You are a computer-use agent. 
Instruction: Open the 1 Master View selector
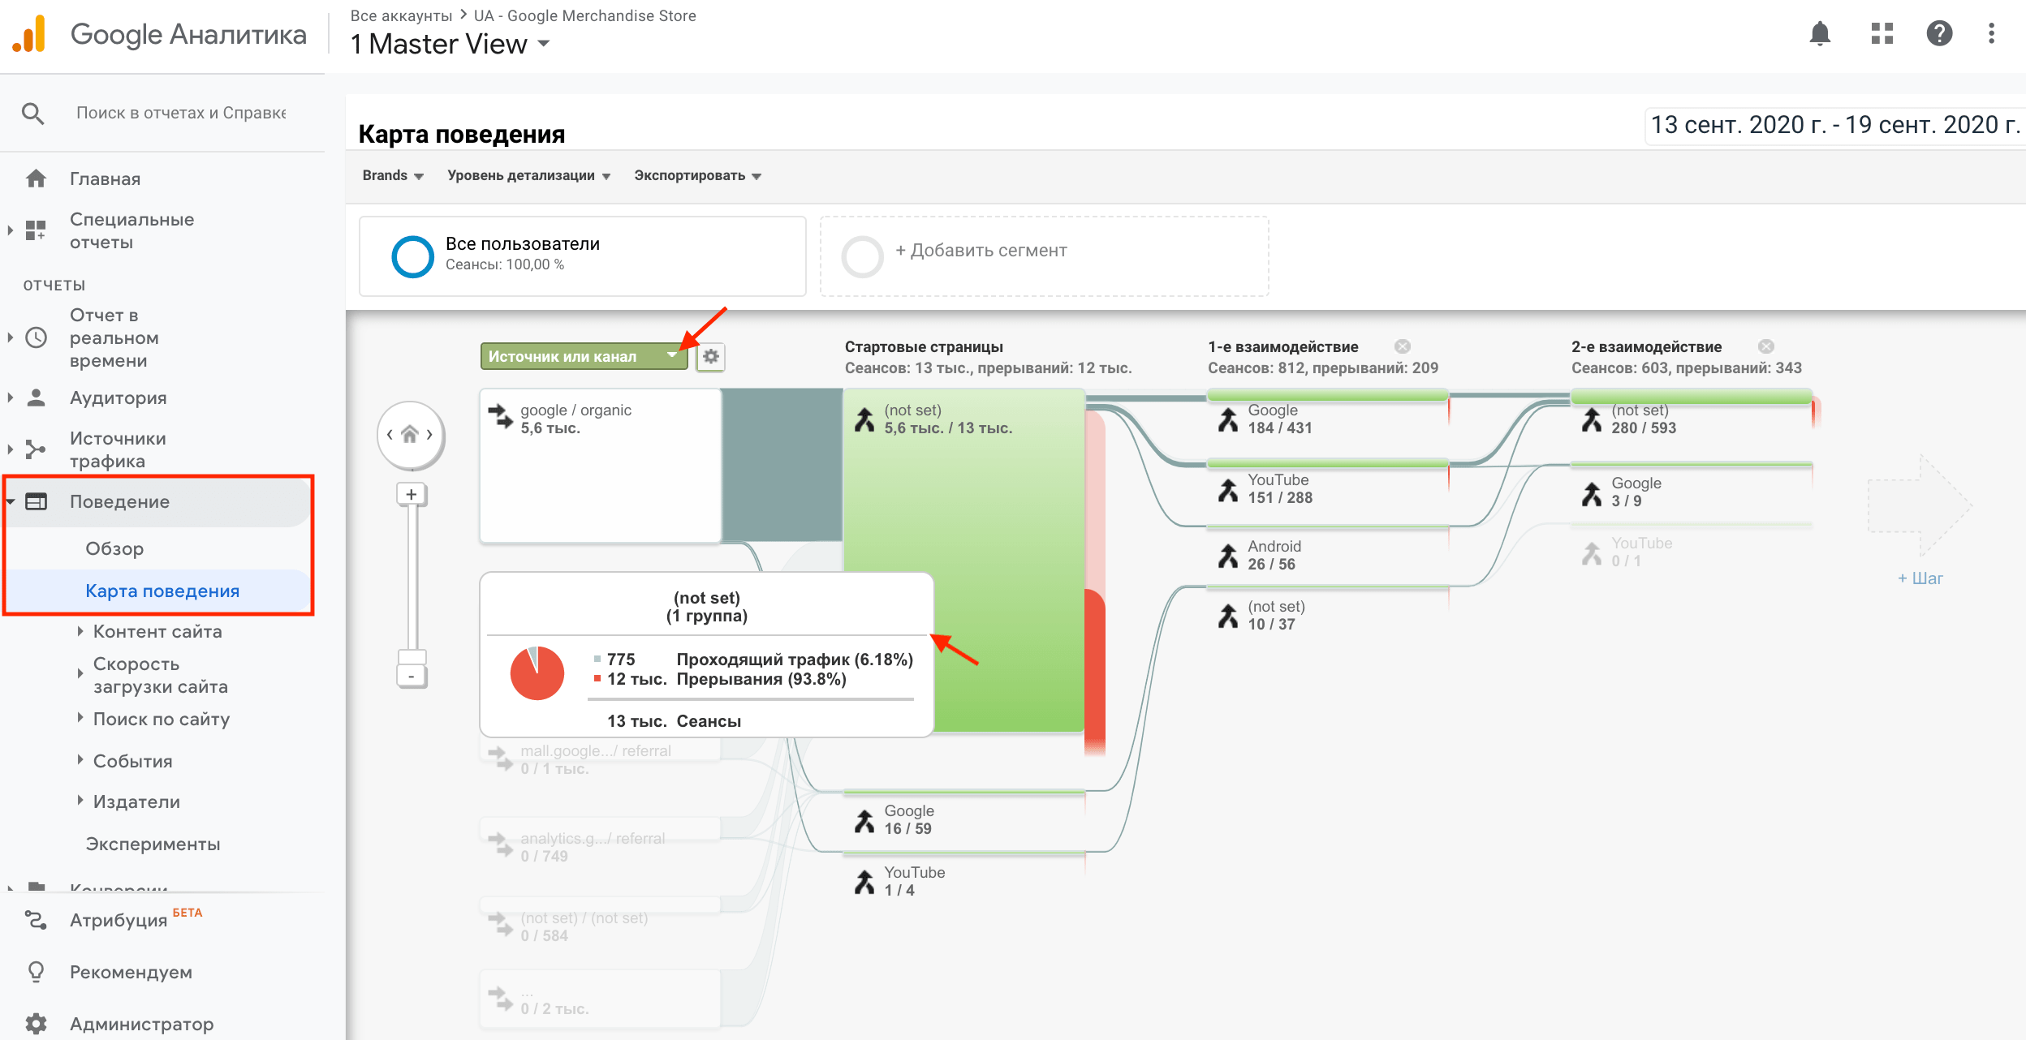tap(450, 44)
